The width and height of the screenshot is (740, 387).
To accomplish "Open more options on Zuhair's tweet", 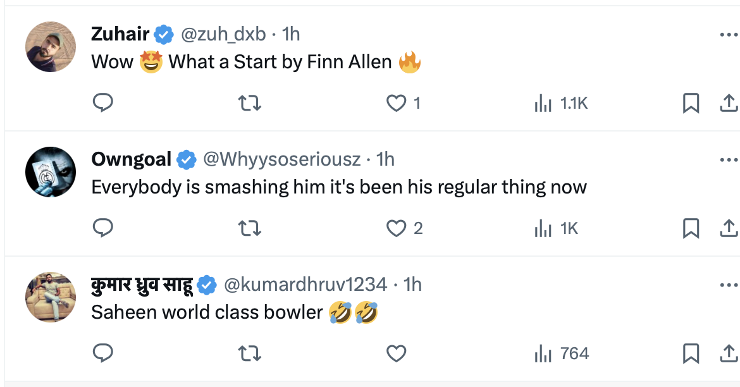I will (x=729, y=35).
